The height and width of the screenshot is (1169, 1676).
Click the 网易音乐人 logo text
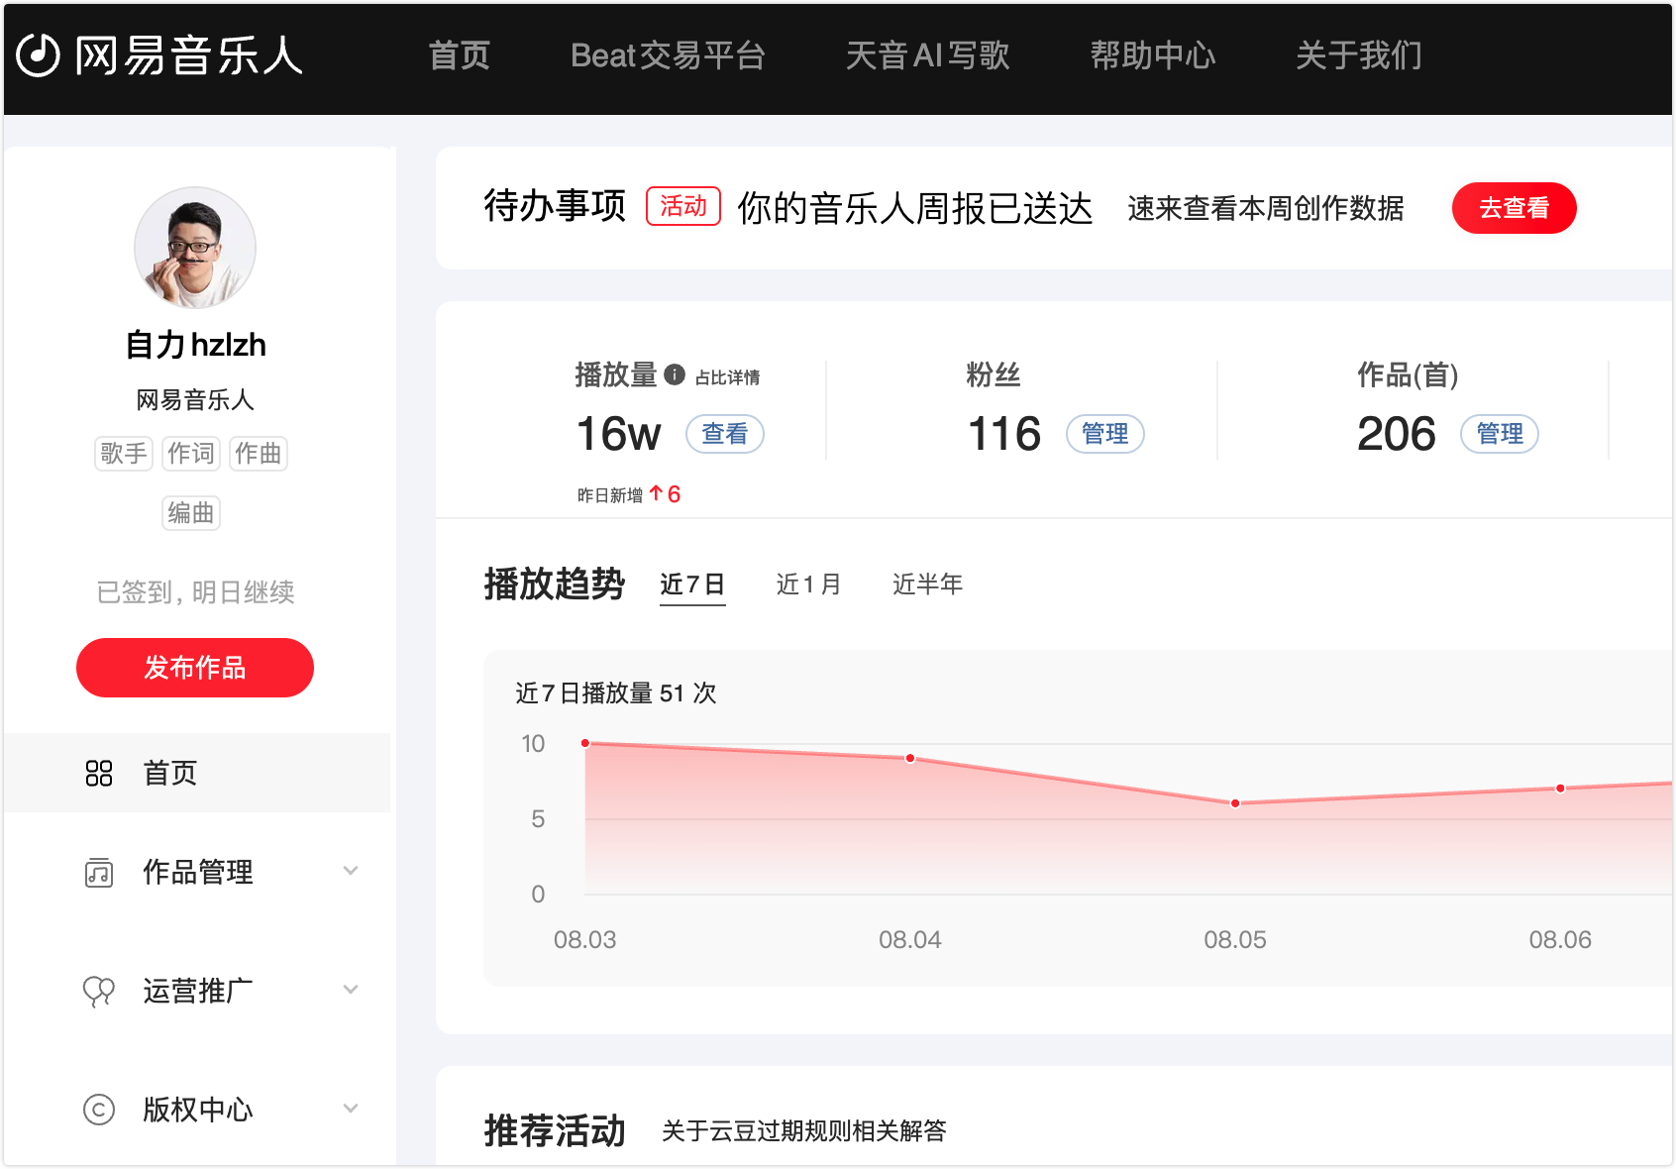click(188, 55)
